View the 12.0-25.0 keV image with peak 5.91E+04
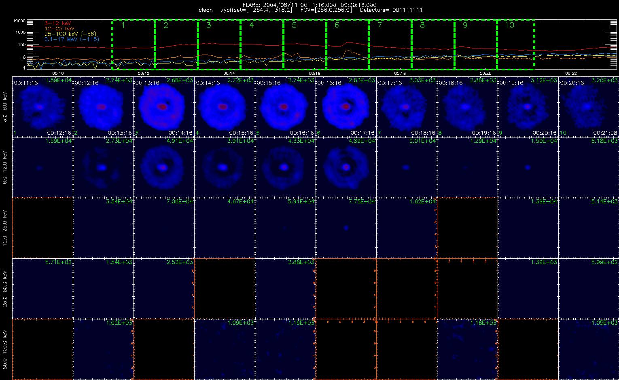 pyautogui.click(x=285, y=228)
